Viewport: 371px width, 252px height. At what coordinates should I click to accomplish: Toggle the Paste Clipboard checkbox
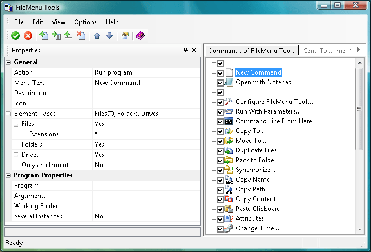point(220,209)
